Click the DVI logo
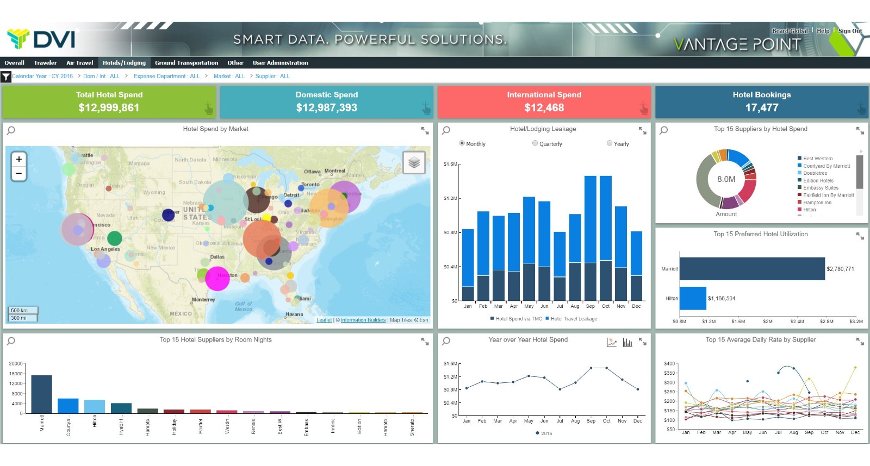Viewport: 870px width, 466px height. (41, 39)
